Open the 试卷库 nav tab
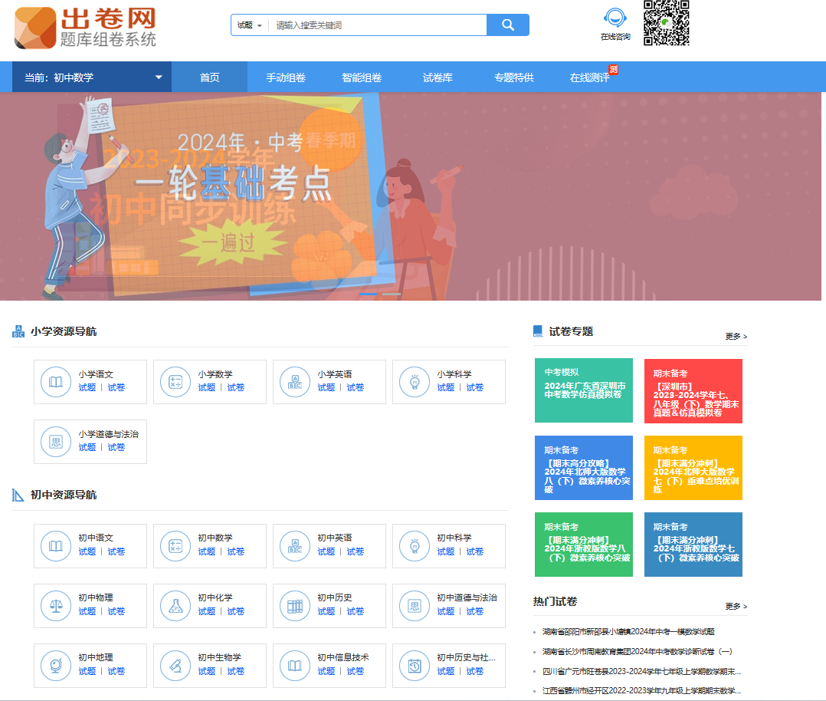Screen dimensions: 826x701 [438, 77]
